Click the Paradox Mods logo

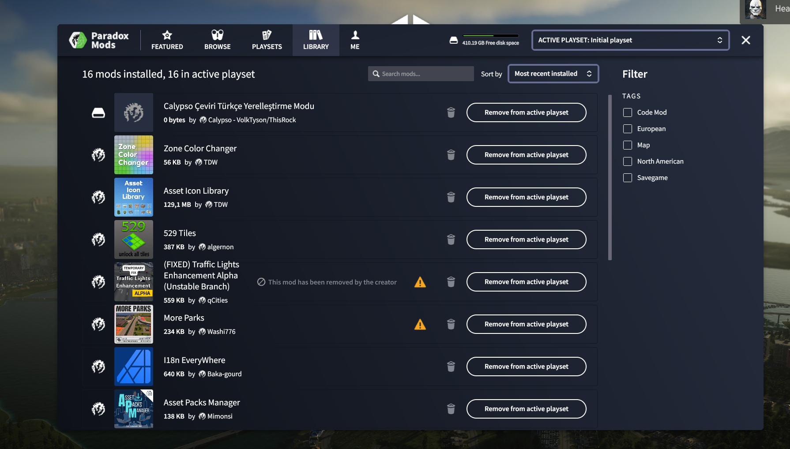click(99, 40)
